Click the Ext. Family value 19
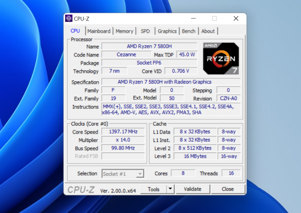The width and height of the screenshot is (301, 213). (x=114, y=98)
